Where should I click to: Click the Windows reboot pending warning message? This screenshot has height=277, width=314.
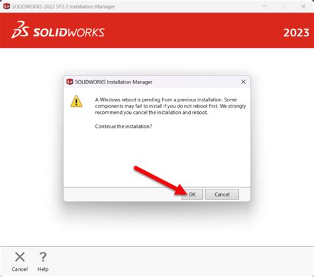tap(170, 106)
